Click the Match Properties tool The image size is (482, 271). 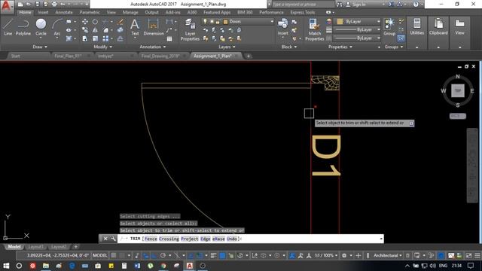point(315,29)
